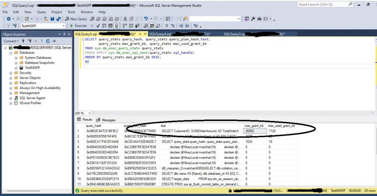This screenshot has height=196, width=377.
Task: Open Activity Monitor icon in Object Explorer
Action: (x=54, y=41)
